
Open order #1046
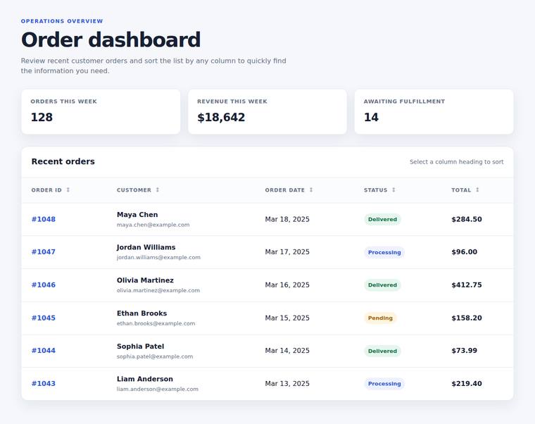coord(44,285)
